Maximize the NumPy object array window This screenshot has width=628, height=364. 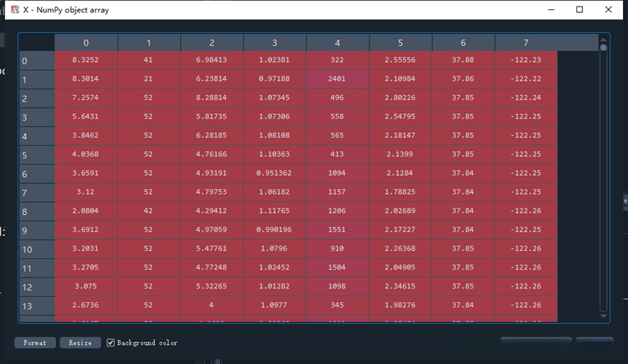(579, 9)
